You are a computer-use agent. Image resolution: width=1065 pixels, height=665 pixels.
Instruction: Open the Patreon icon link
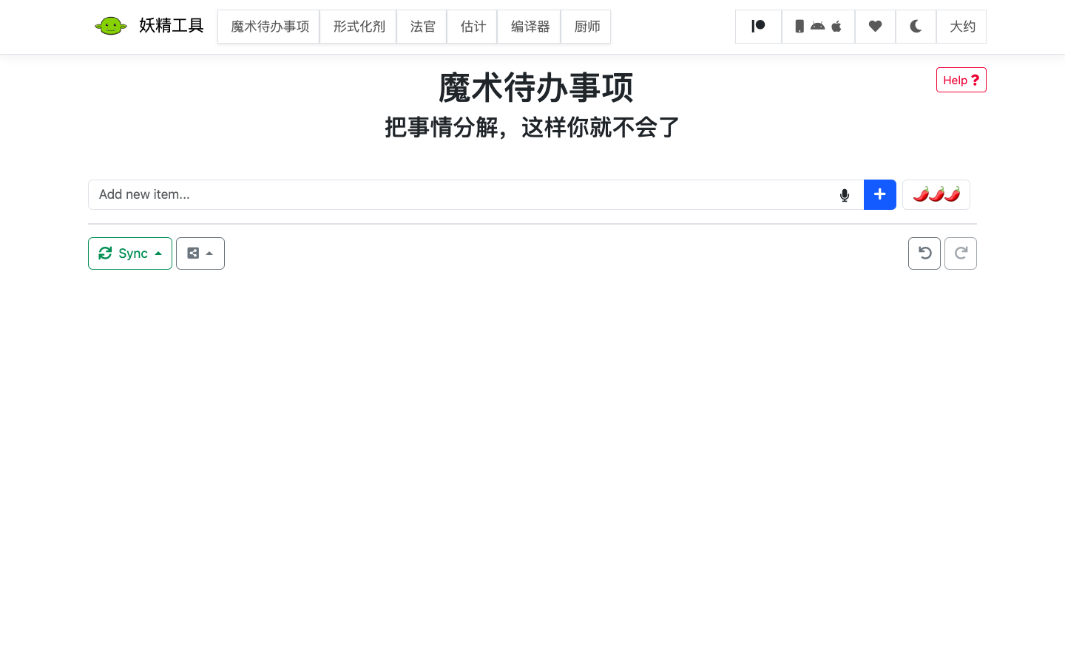(x=758, y=27)
